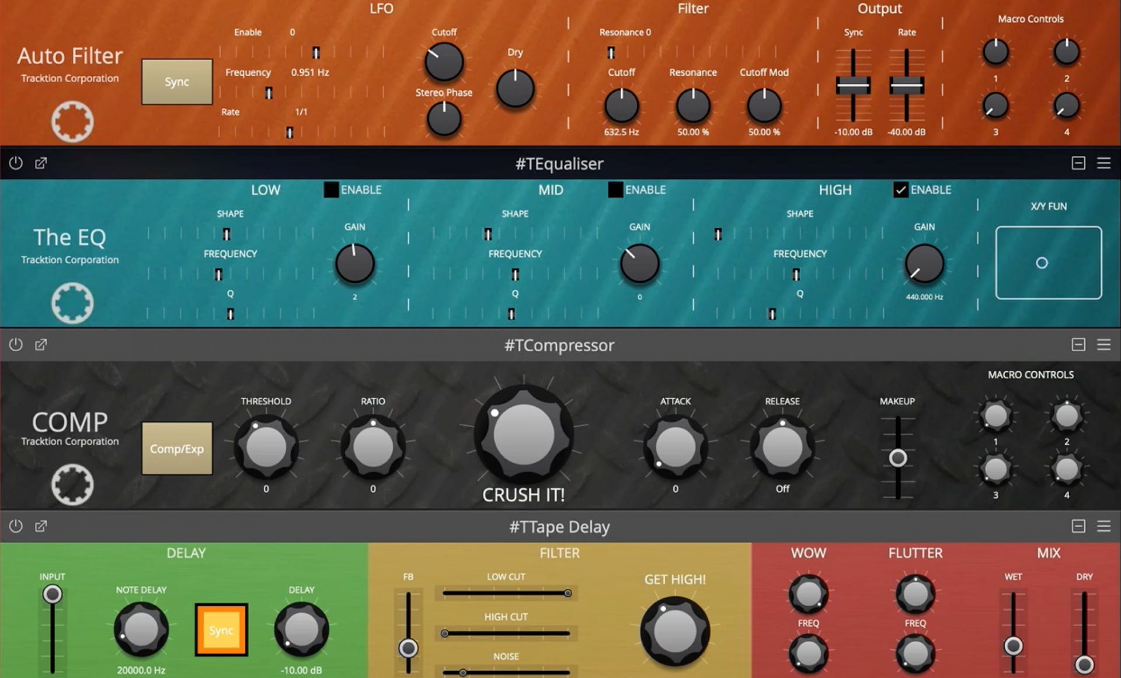
Task: Click the RATIO knob in COMP
Action: (x=373, y=448)
